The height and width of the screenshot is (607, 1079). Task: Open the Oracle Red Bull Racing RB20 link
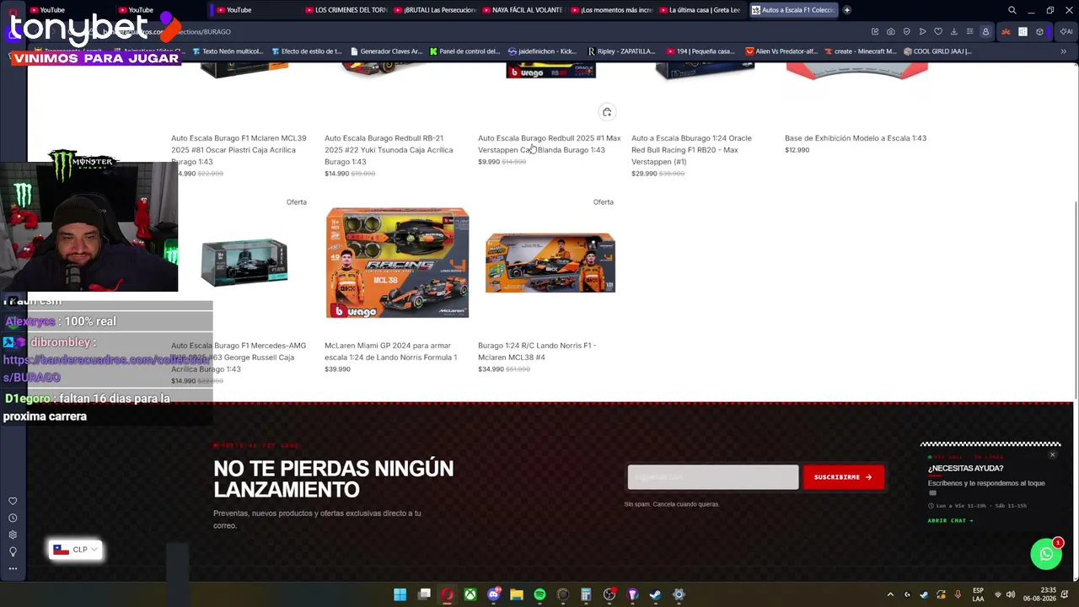tap(691, 149)
